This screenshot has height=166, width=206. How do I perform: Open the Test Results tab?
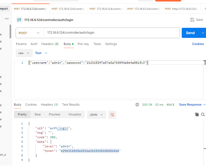coord(71,105)
